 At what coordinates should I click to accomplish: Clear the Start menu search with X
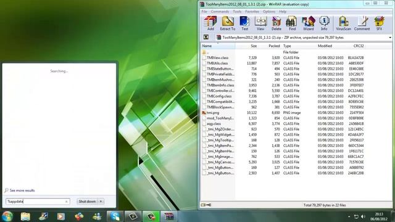pyautogui.click(x=67, y=202)
